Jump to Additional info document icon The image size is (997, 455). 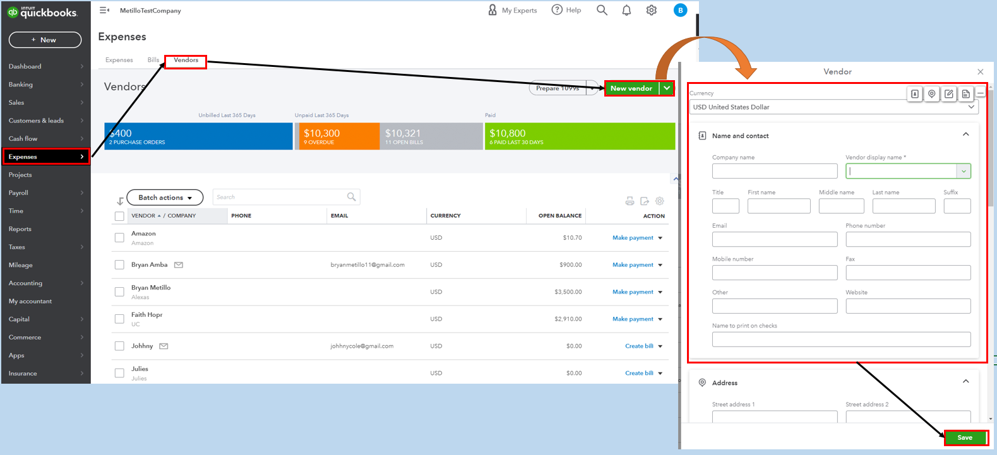point(965,93)
